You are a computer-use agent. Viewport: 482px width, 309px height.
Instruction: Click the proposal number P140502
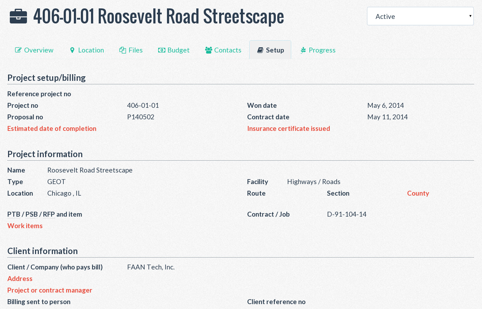[x=141, y=117]
